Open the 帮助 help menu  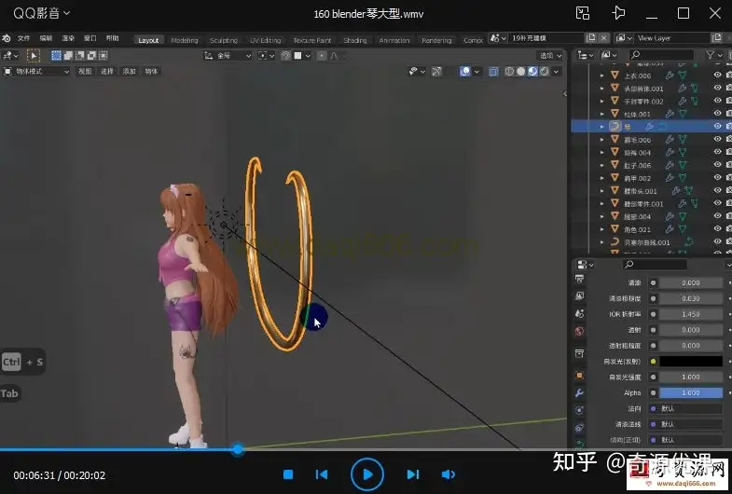click(x=112, y=38)
